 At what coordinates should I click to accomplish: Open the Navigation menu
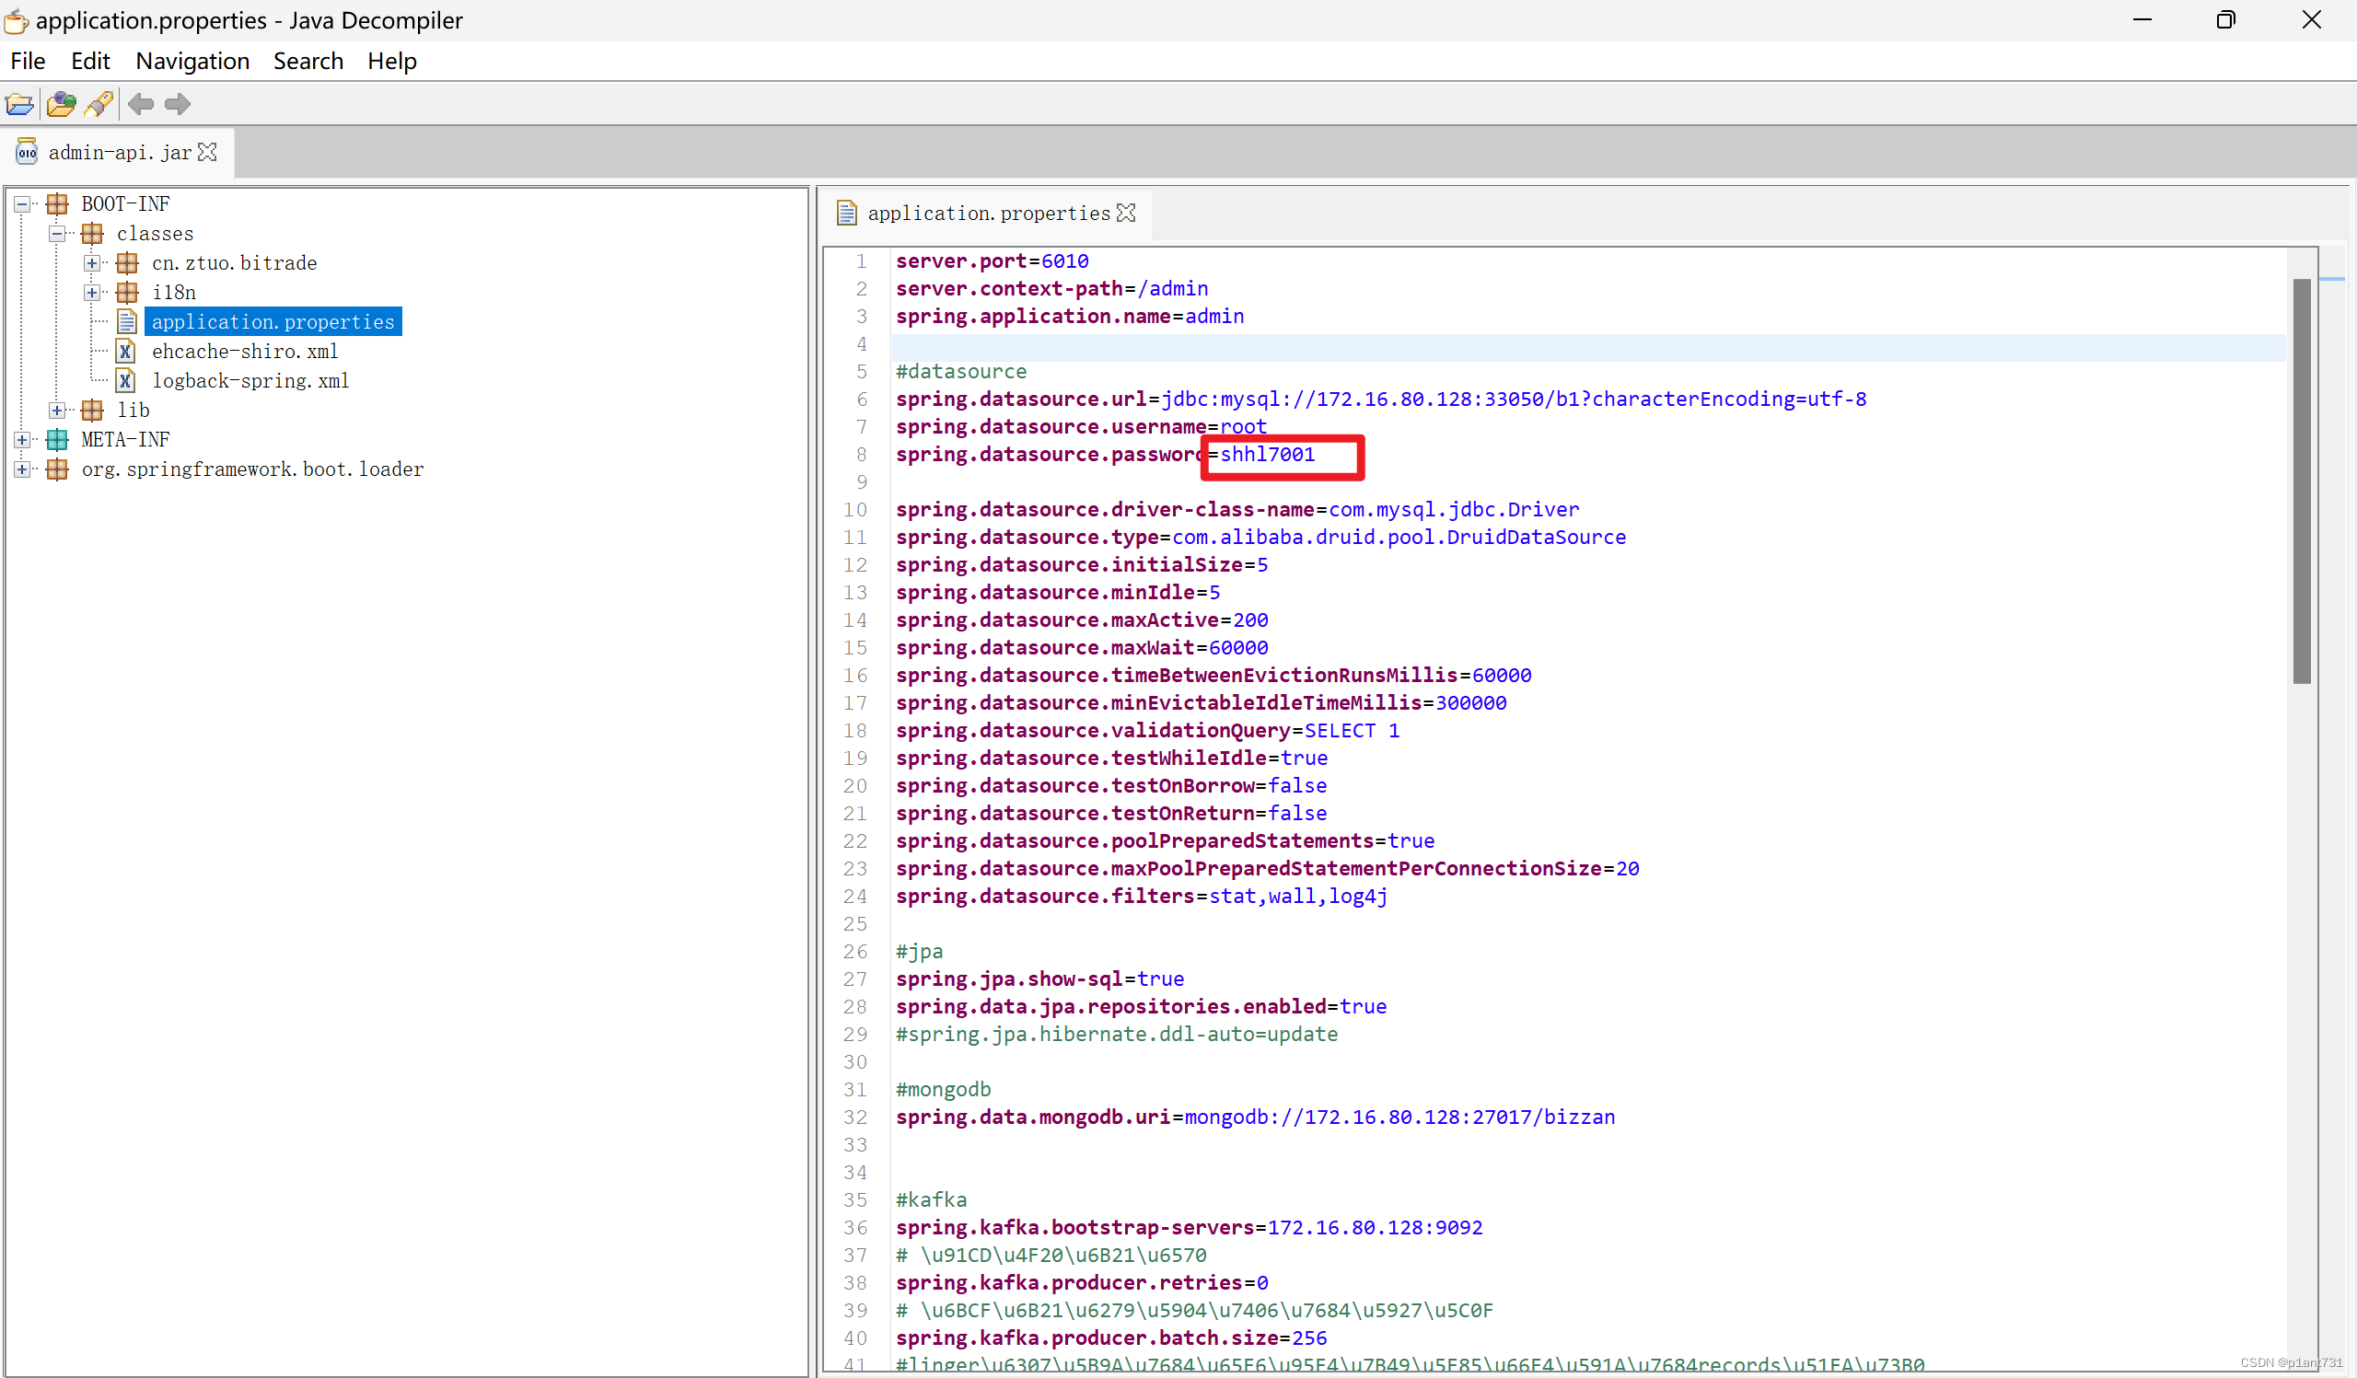(192, 61)
